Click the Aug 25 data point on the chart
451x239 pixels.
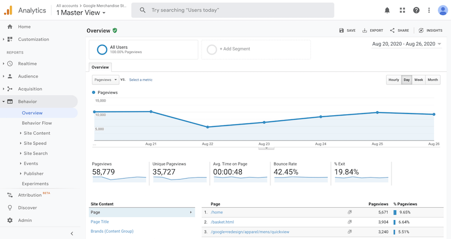click(x=377, y=112)
